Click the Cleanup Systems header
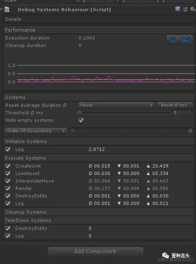This screenshot has height=264, width=196. click(x=99, y=212)
